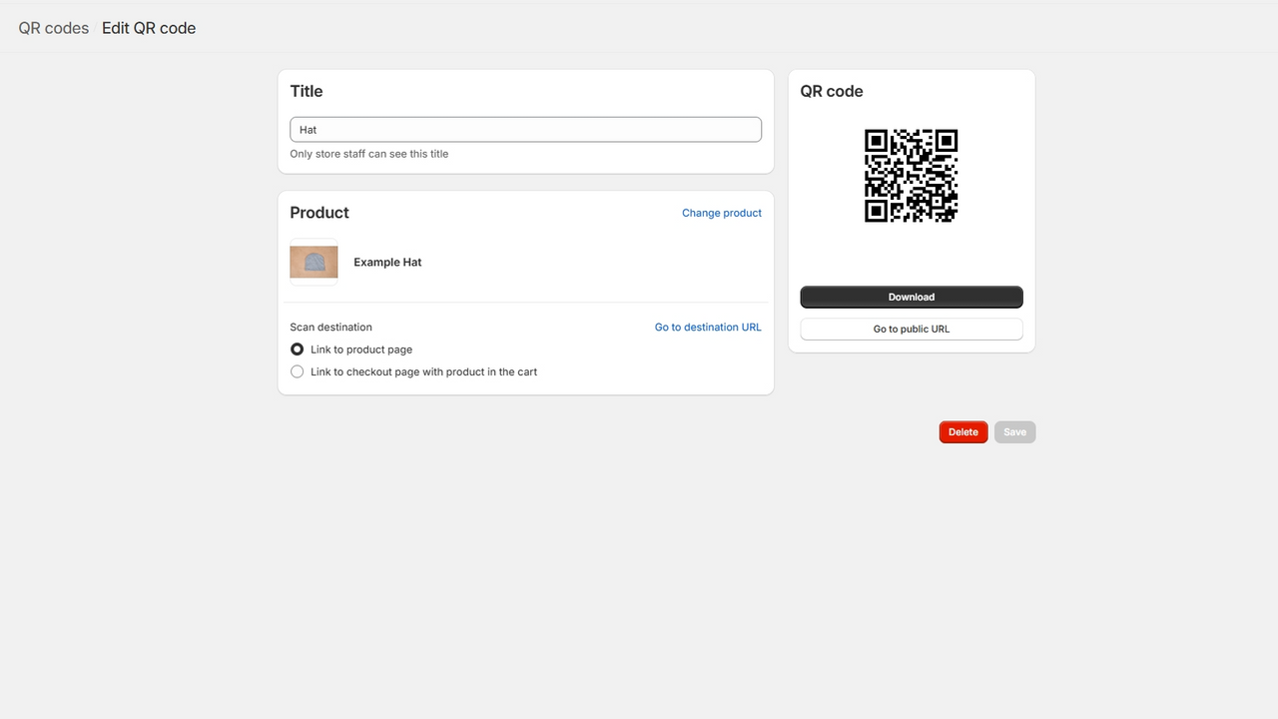1278x719 pixels.
Task: Click the QR code panel heading
Action: (832, 91)
